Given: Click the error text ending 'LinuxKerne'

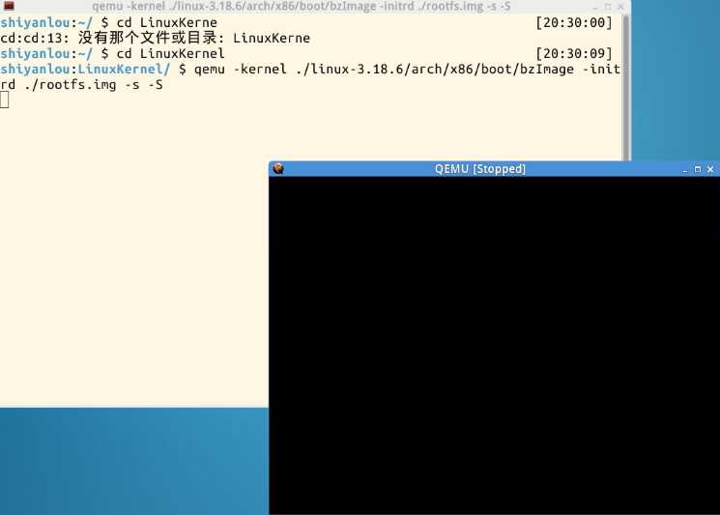Looking at the screenshot, I should click(156, 38).
